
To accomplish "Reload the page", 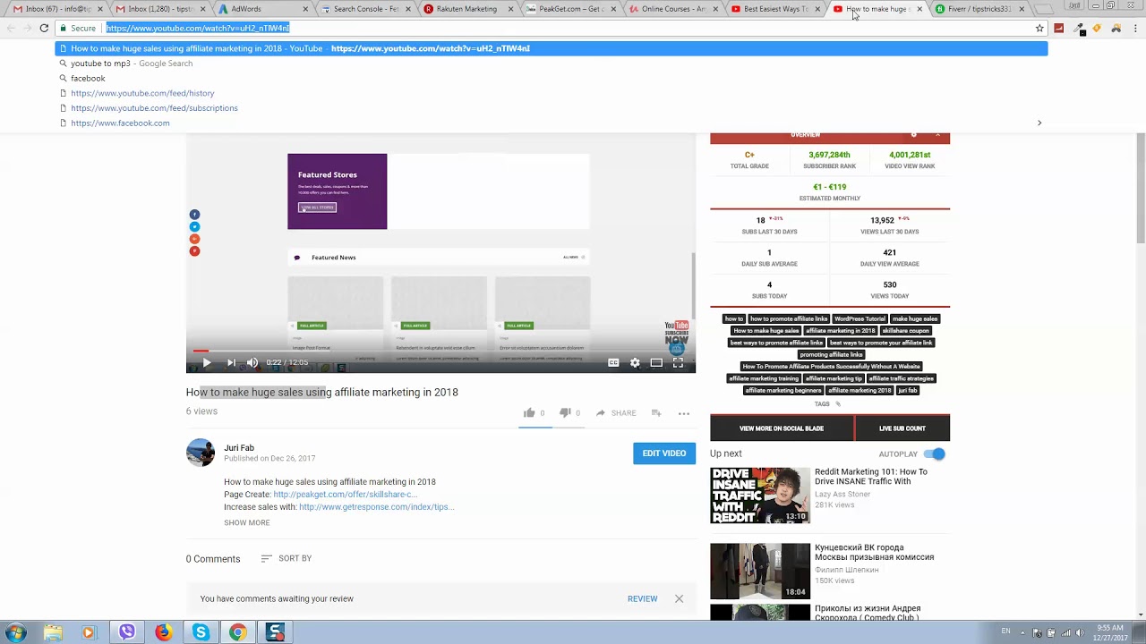I will (44, 28).
